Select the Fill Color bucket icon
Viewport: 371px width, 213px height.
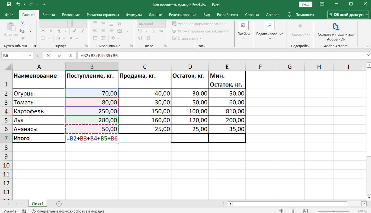[58, 39]
